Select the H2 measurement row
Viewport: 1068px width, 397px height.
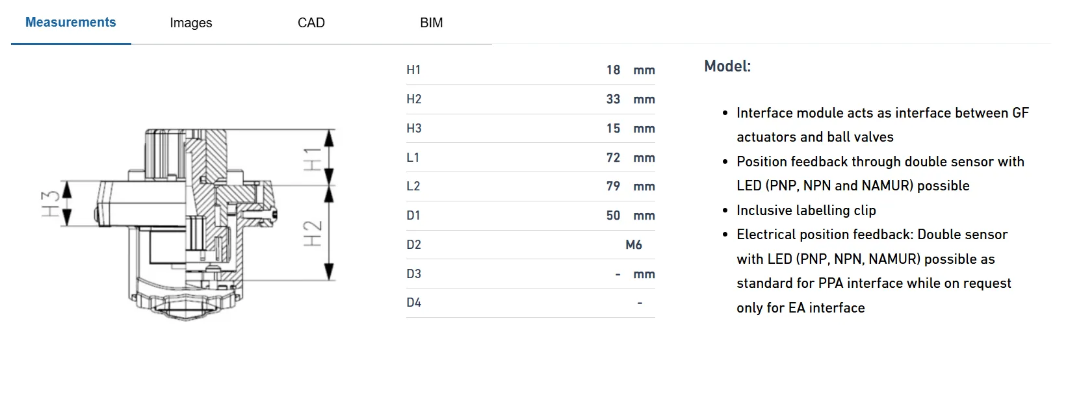click(530, 99)
